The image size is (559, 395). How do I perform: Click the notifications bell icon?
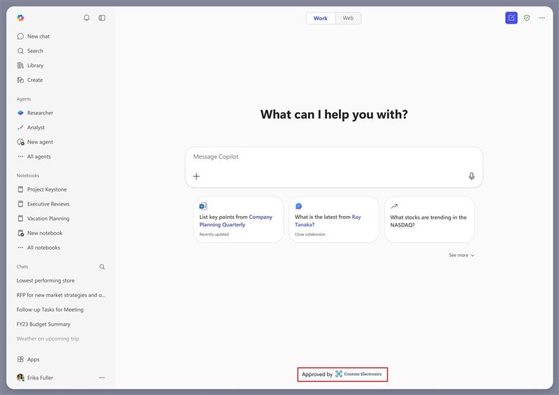click(x=87, y=18)
